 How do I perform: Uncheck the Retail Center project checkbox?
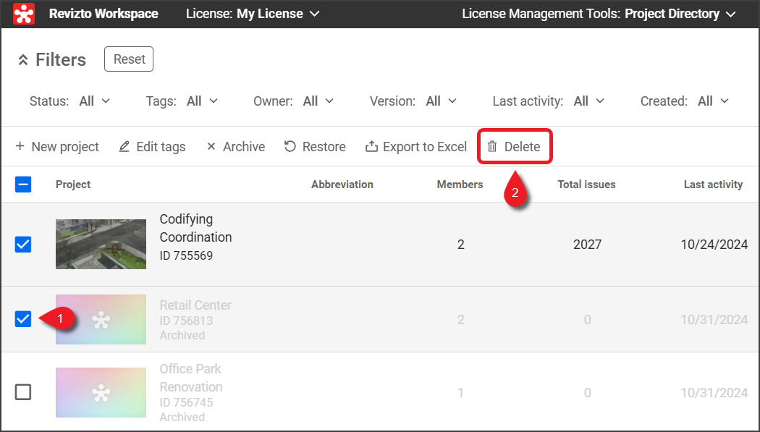pyautogui.click(x=23, y=319)
